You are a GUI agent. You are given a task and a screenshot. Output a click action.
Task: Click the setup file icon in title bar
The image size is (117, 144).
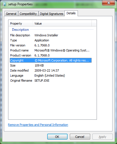tap(4, 4)
